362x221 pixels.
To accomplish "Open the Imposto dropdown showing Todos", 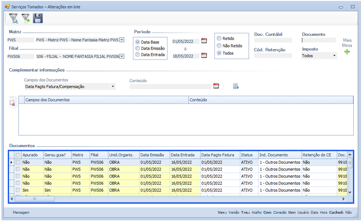I will (x=334, y=56).
